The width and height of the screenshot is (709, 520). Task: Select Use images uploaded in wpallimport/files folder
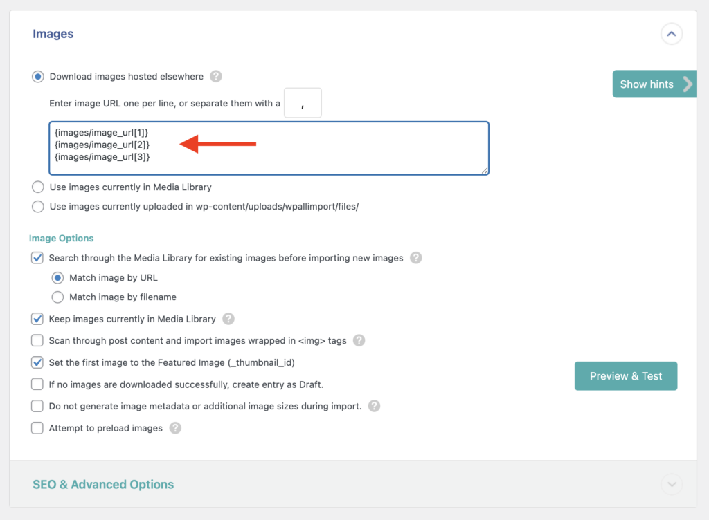pyautogui.click(x=38, y=205)
